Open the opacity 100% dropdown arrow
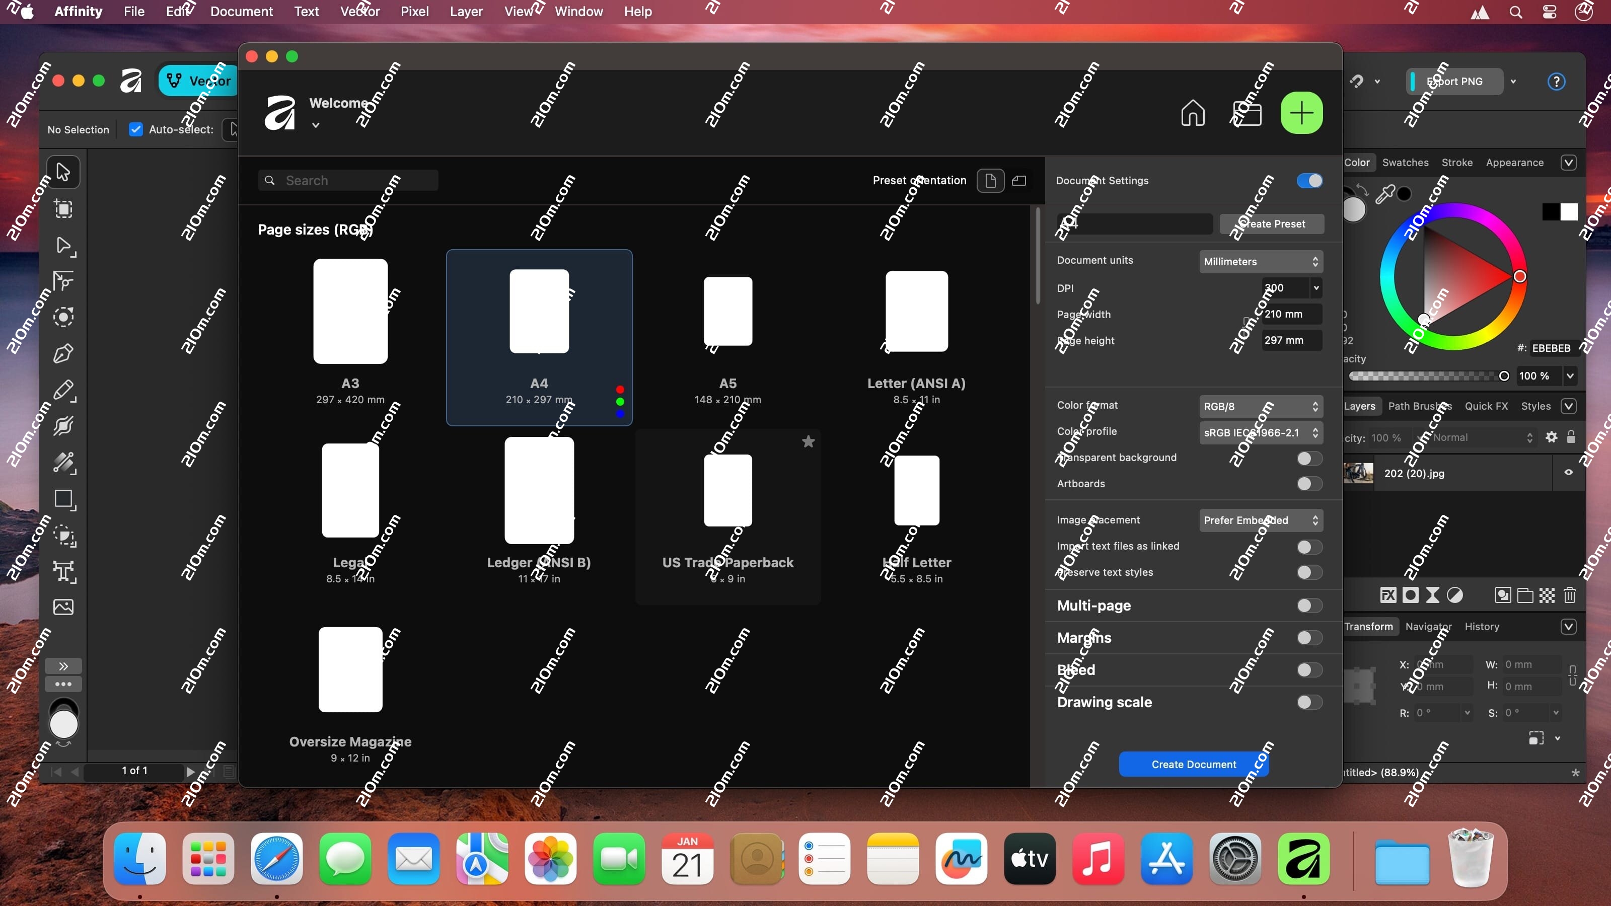This screenshot has width=1611, height=906. click(1570, 376)
